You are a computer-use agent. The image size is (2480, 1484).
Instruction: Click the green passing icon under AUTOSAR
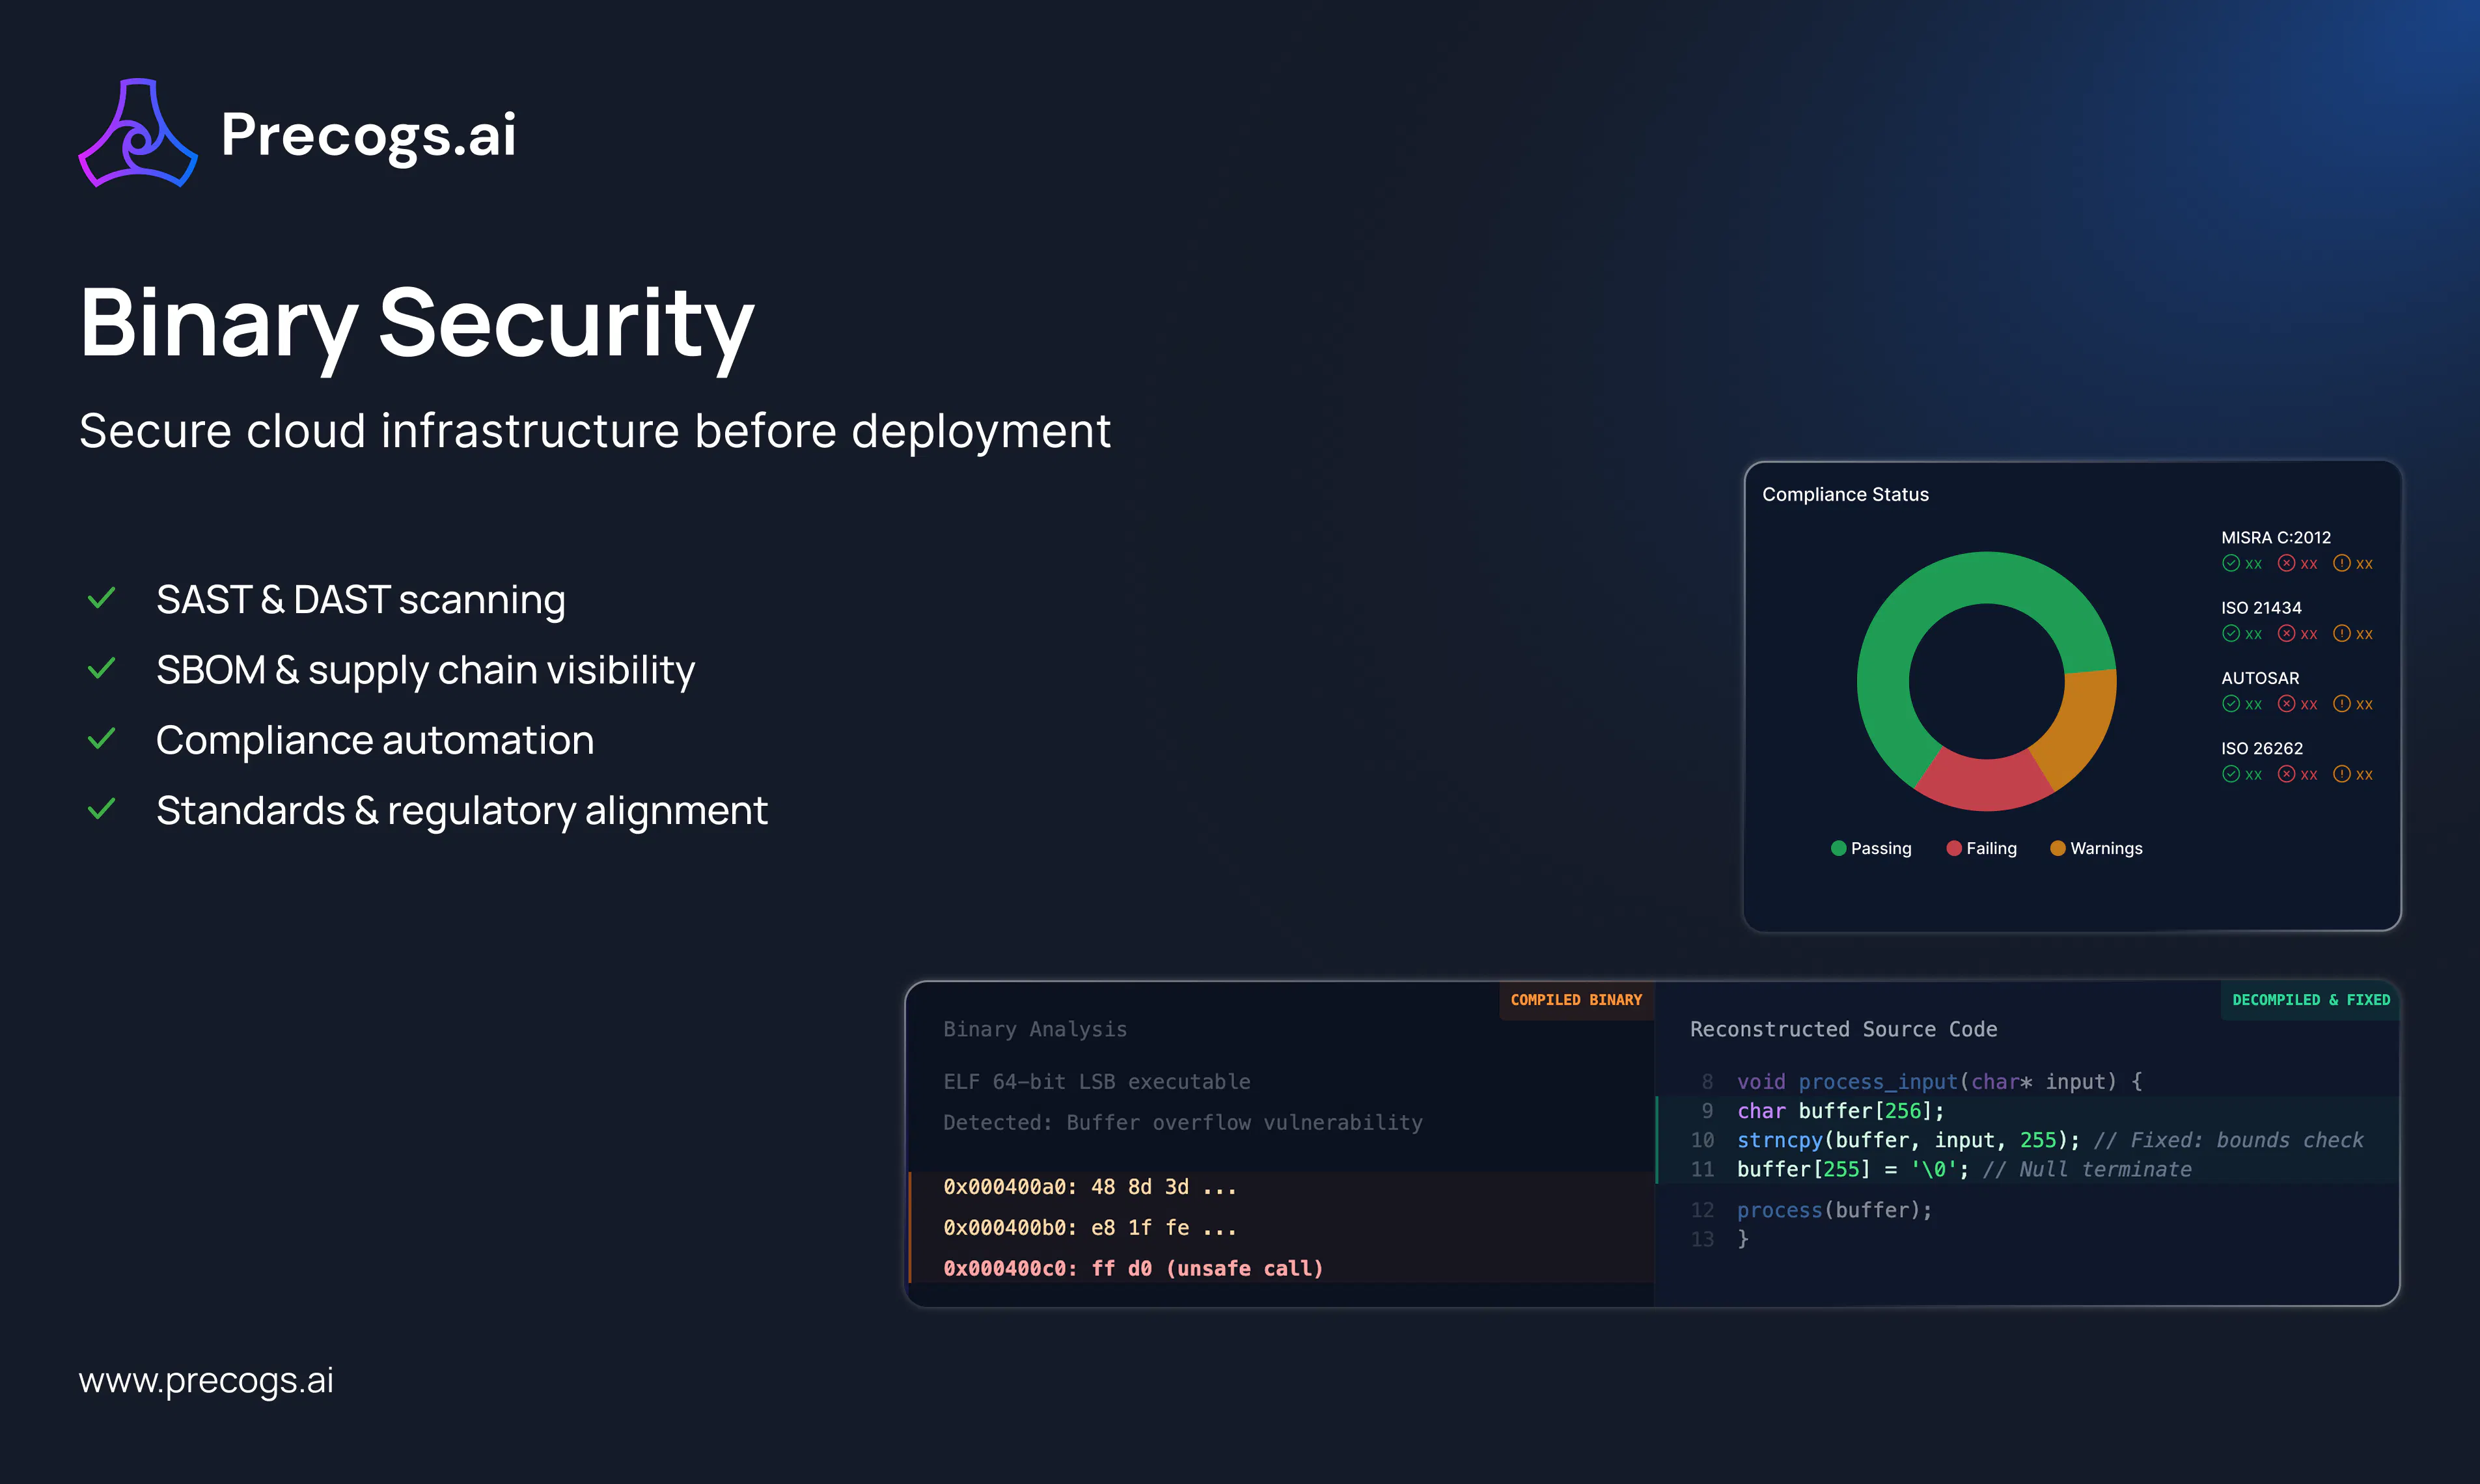coord(2231,703)
